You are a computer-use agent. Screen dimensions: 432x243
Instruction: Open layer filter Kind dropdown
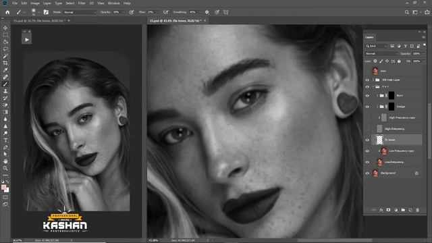pos(377,46)
